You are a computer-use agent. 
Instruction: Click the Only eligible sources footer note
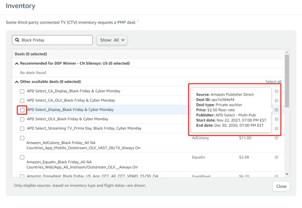click(80, 186)
